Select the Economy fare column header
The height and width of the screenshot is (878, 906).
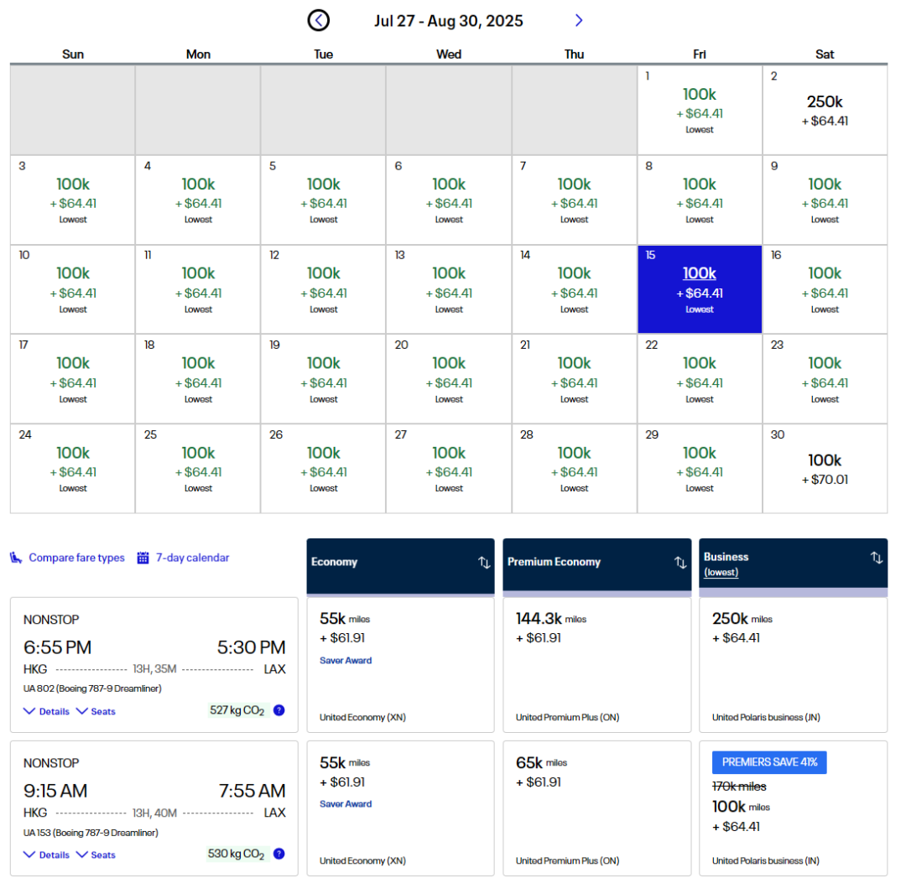(400, 566)
